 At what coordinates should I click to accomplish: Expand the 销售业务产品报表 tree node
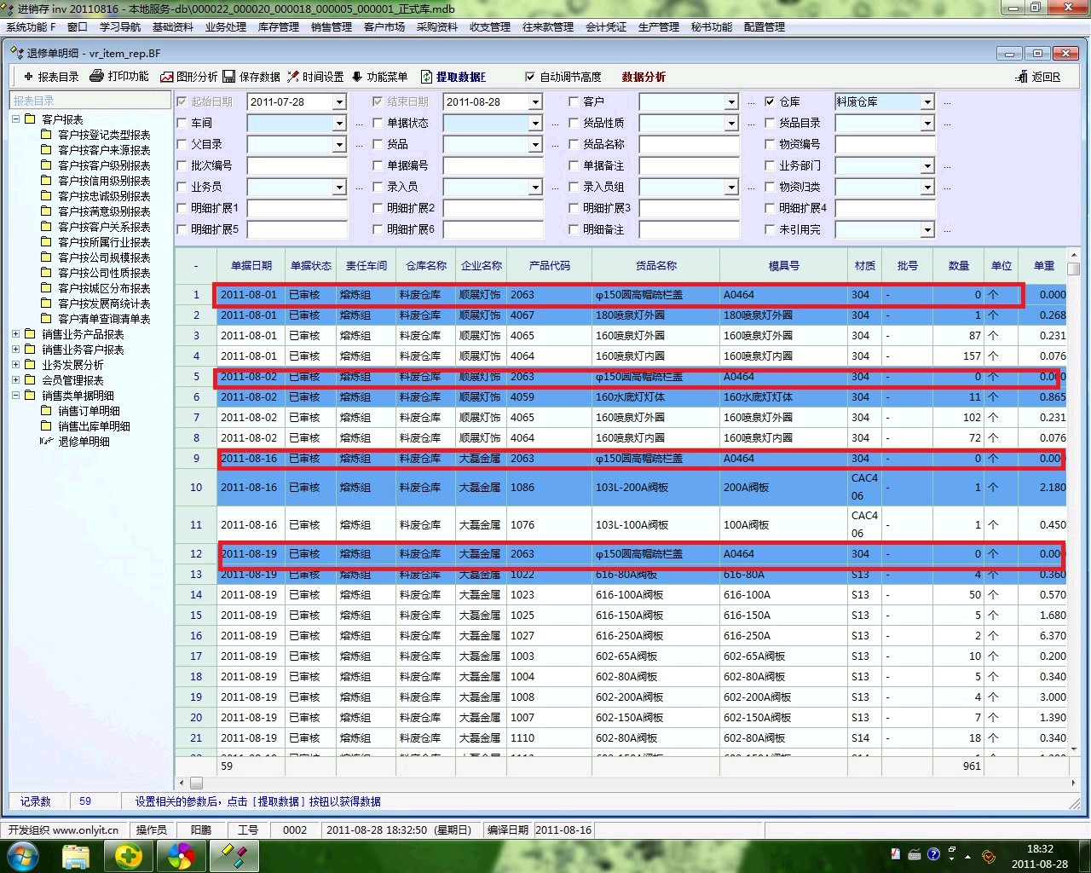pos(15,334)
